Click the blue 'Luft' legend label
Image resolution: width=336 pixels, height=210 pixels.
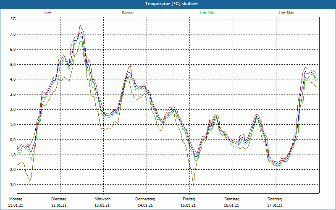[47, 13]
